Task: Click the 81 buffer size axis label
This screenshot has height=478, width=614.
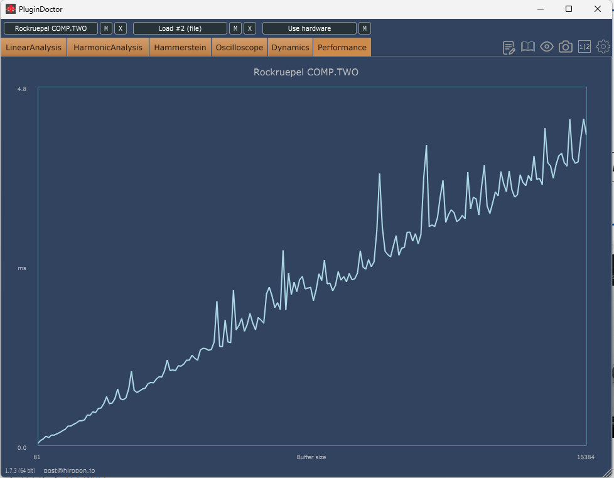Action: click(37, 457)
